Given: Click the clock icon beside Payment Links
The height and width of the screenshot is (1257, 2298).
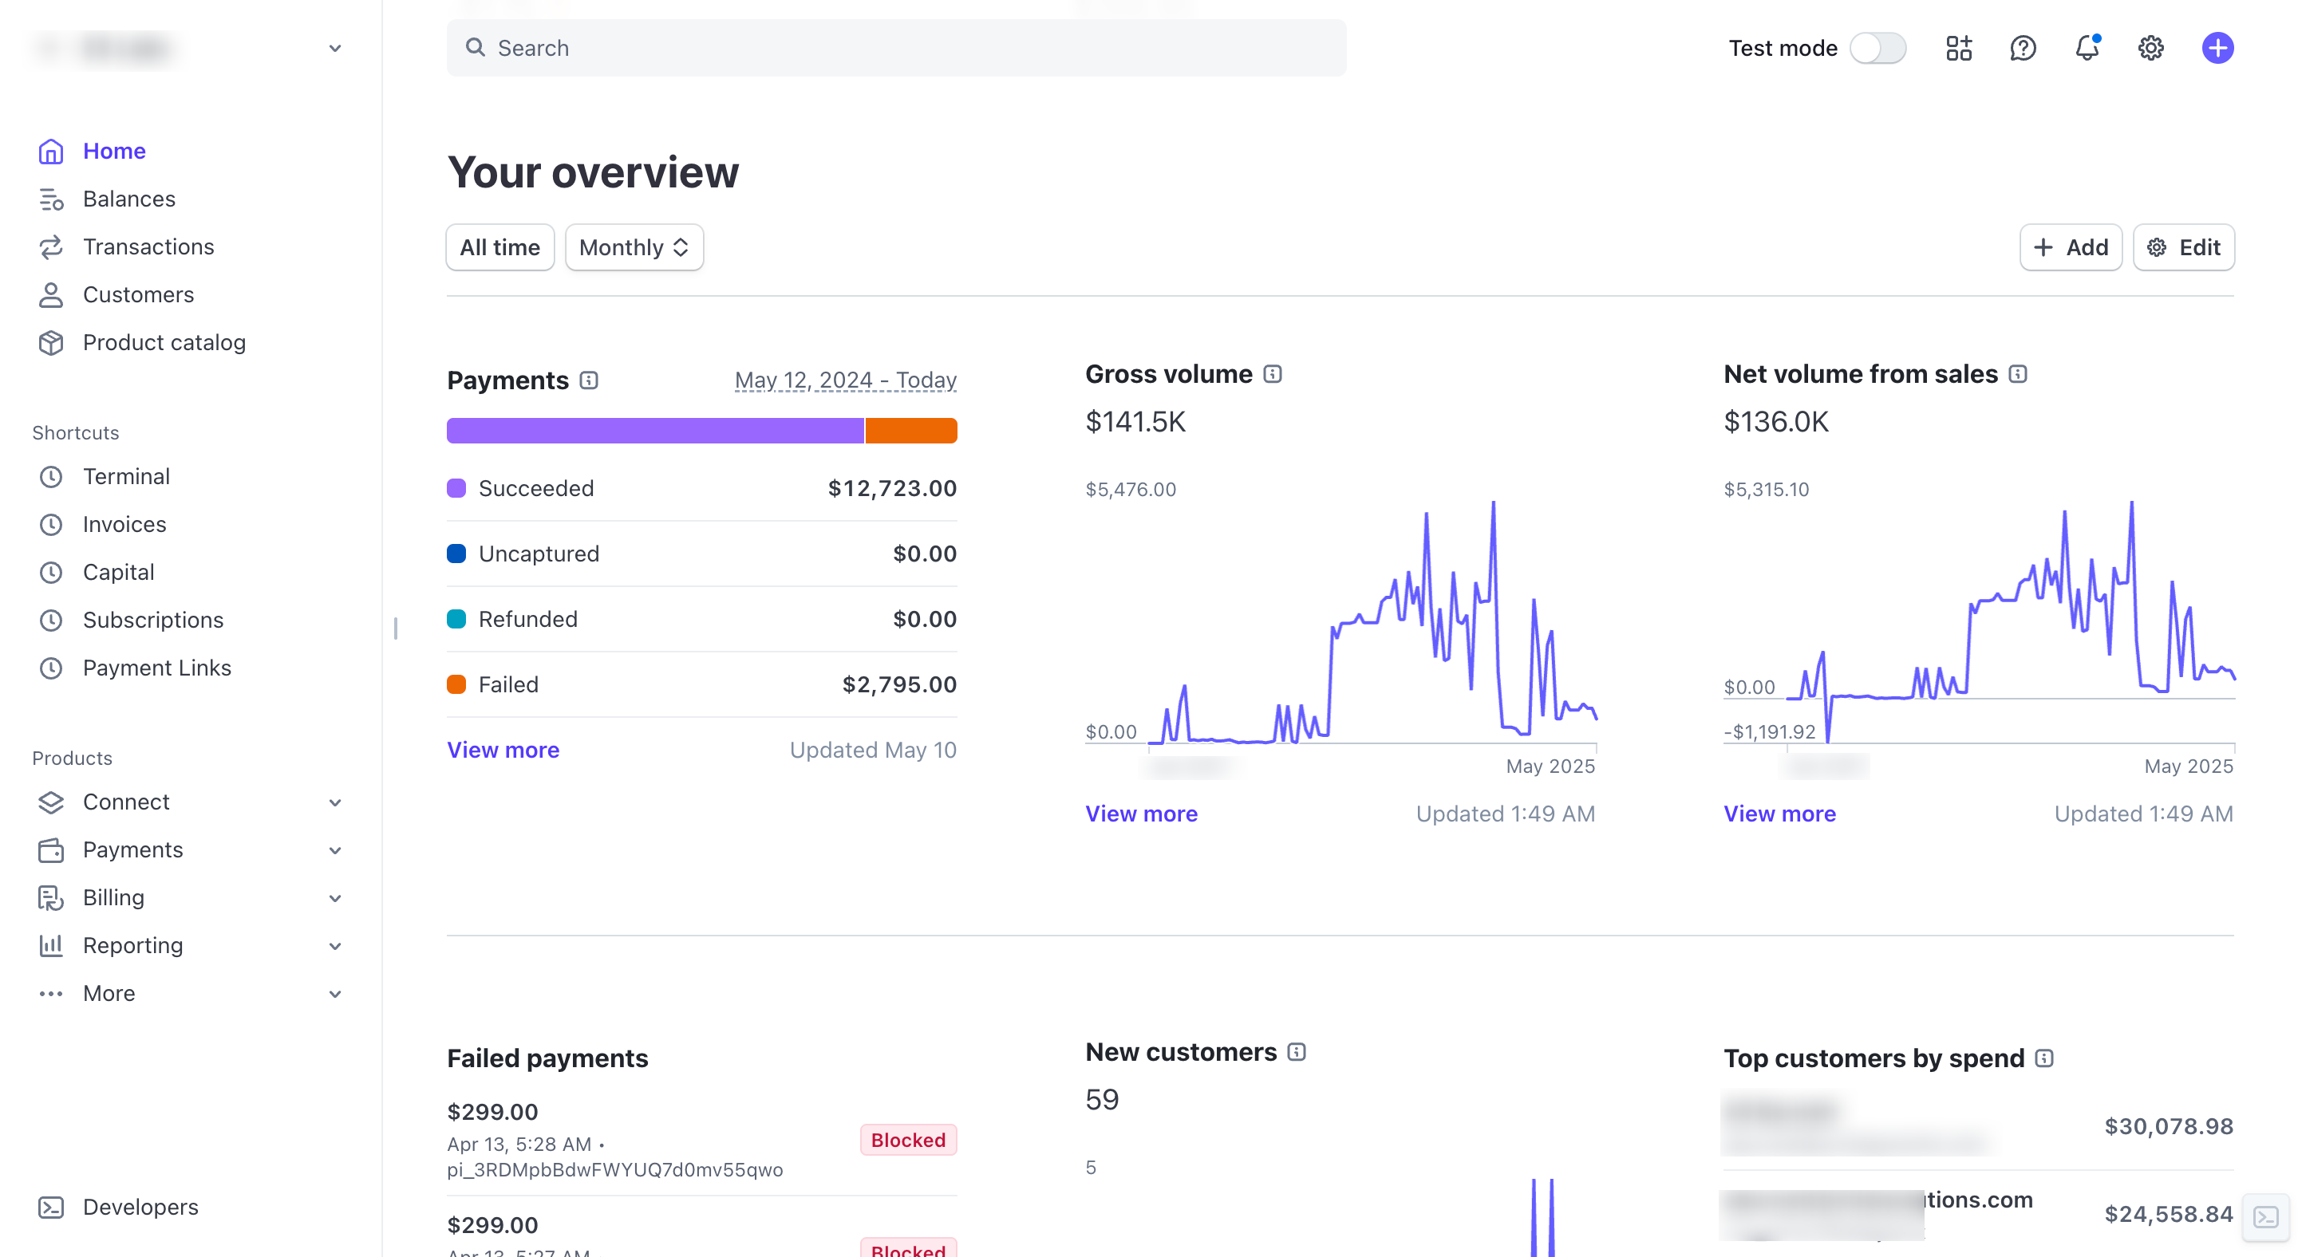Looking at the screenshot, I should pos(51,668).
